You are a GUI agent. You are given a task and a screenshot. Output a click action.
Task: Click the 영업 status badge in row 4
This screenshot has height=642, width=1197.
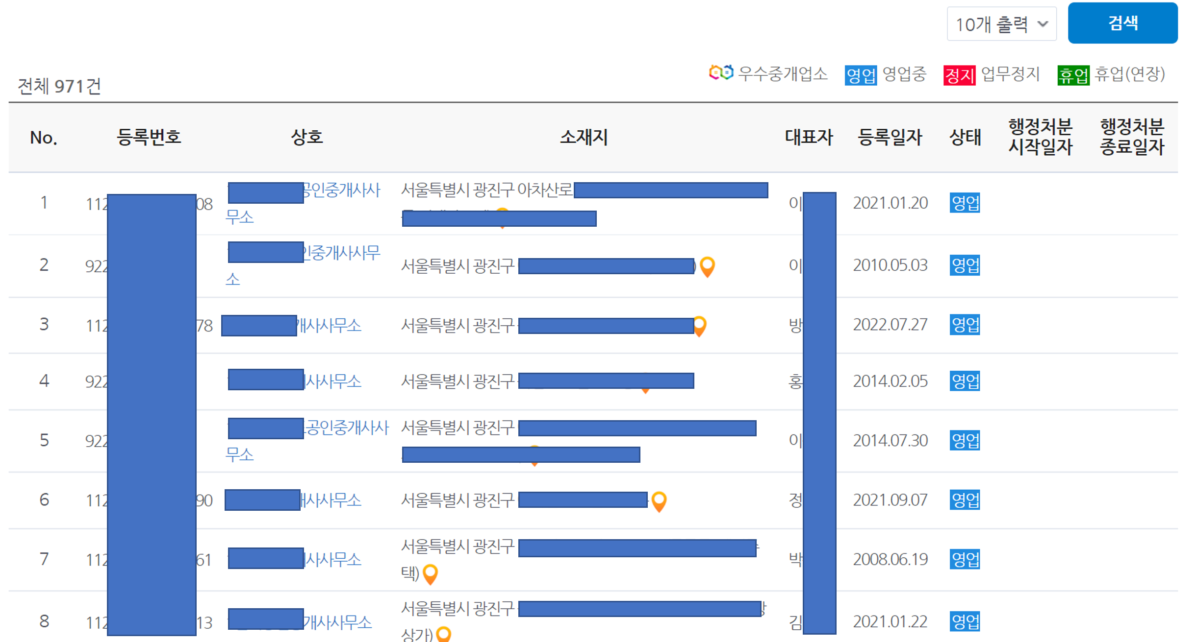coord(965,381)
